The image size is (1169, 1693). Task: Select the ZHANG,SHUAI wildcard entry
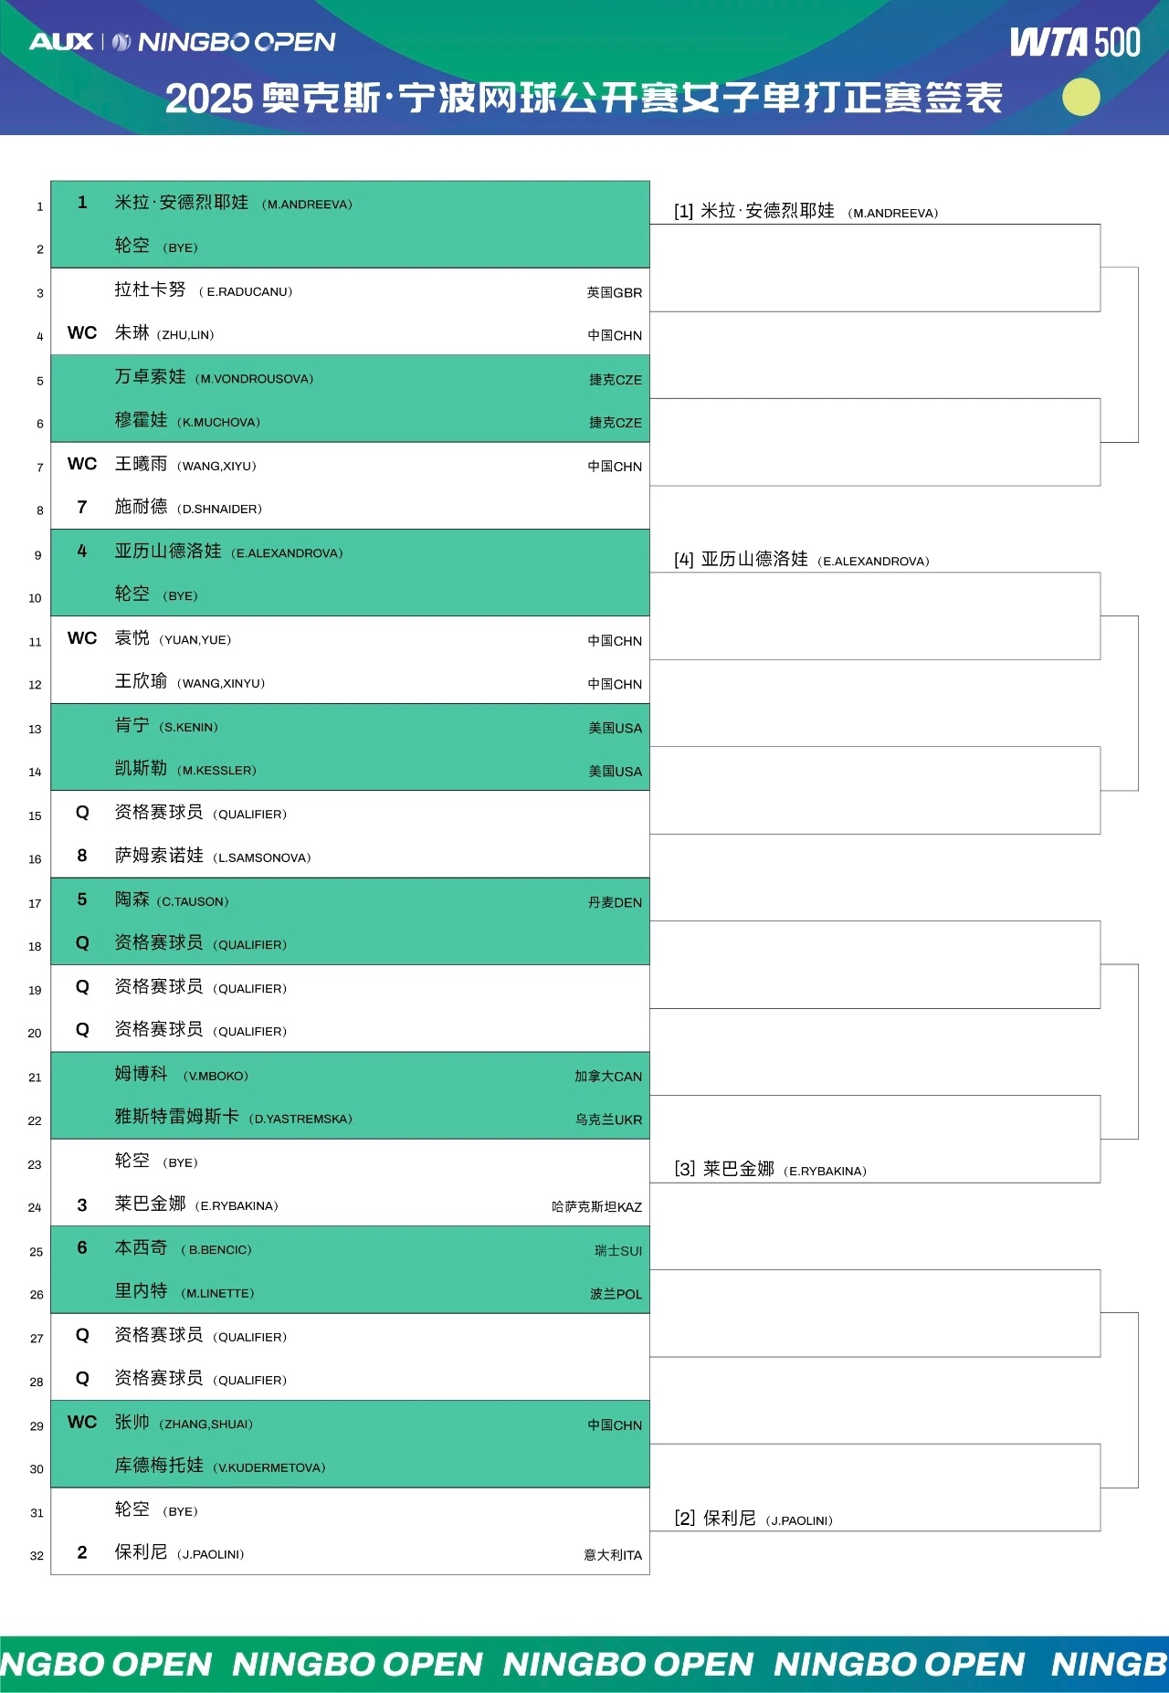(350, 1423)
